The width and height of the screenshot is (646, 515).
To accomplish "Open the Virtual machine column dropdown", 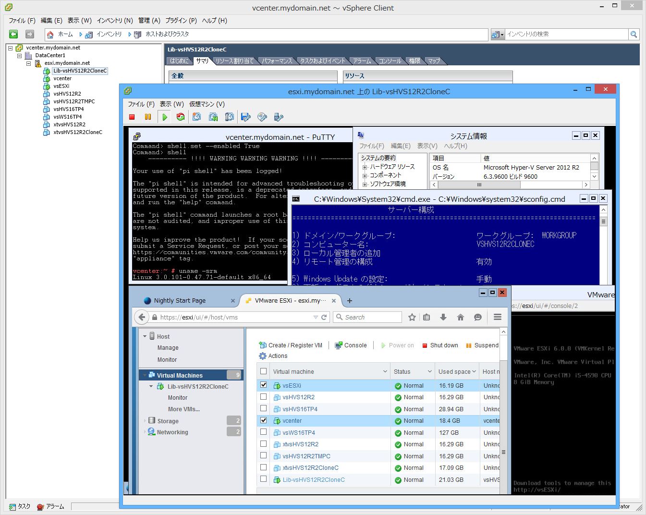I will click(x=385, y=371).
